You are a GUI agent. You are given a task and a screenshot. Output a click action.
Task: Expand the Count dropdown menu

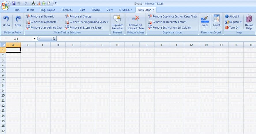click(x=216, y=28)
